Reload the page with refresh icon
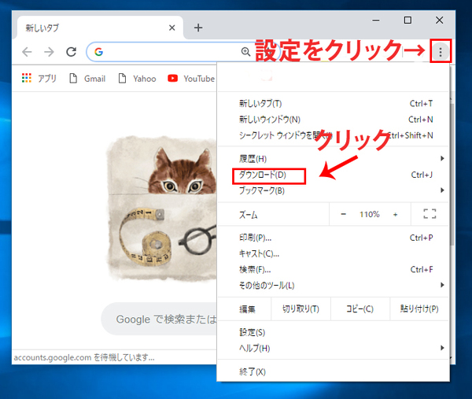 [71, 52]
